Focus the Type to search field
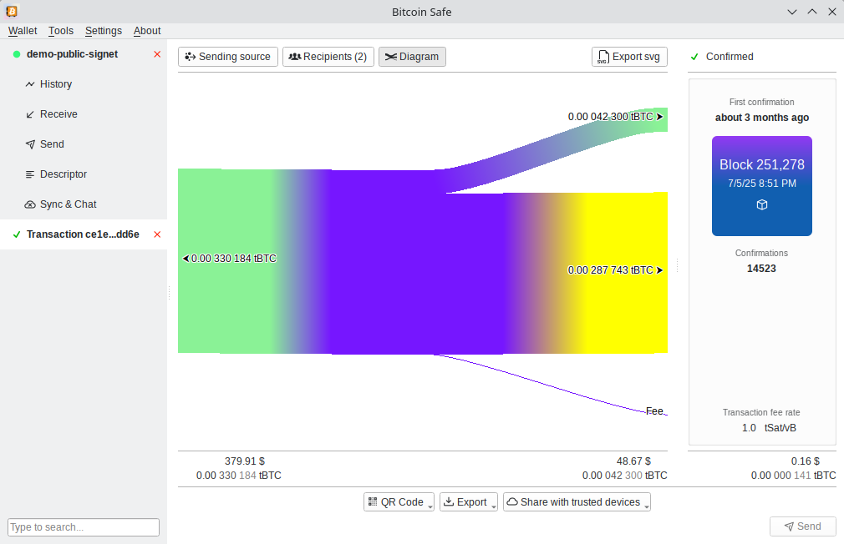Image resolution: width=844 pixels, height=544 pixels. click(84, 527)
